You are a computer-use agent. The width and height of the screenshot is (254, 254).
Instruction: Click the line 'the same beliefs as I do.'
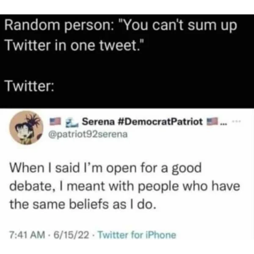coord(83,204)
